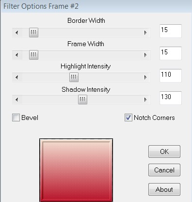Click the Frame Width slider thumb
This screenshot has height=202, width=192.
(x=33, y=55)
